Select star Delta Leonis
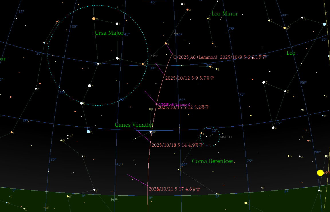This screenshot has height=212, width=330. click(264, 82)
